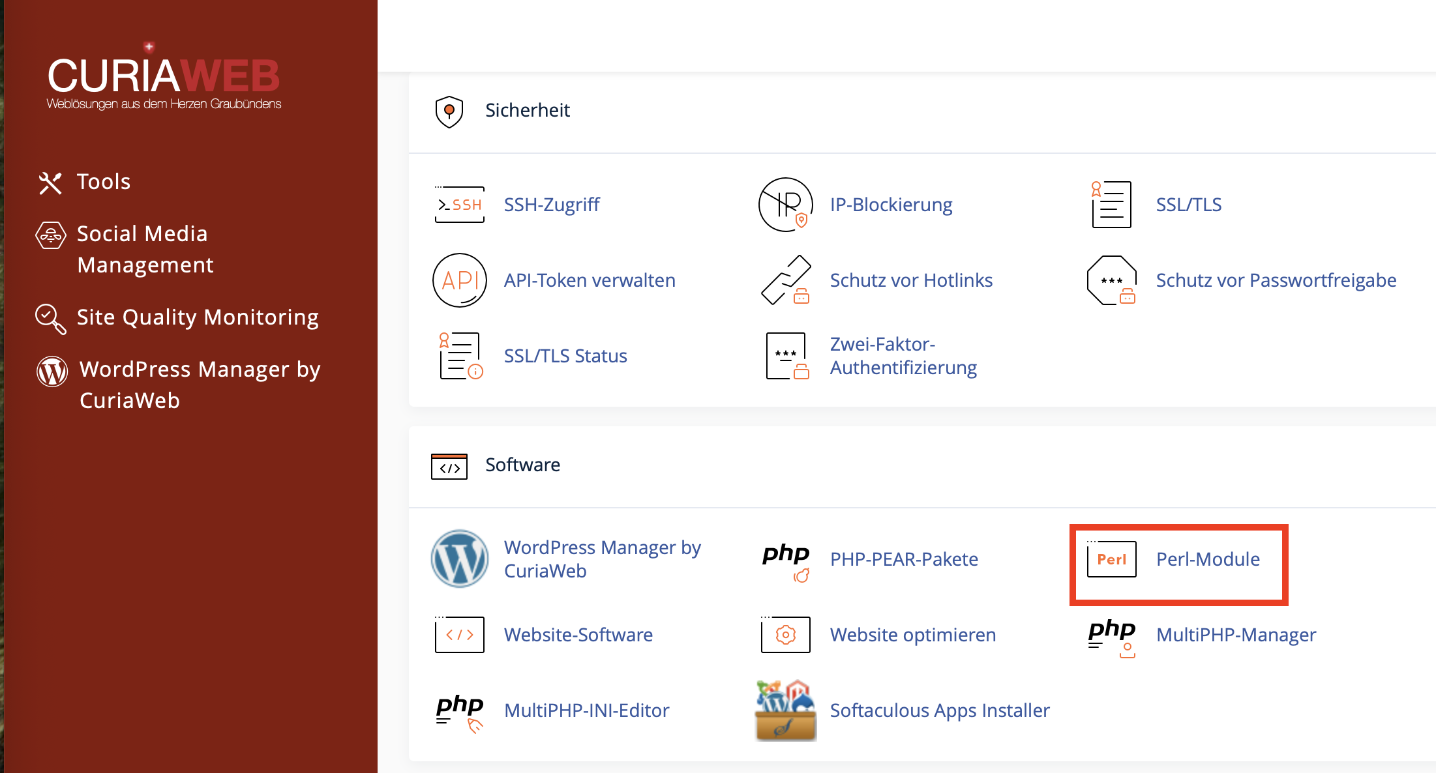Click the Passwortfreigabe protection icon
Image resolution: width=1436 pixels, height=773 pixels.
coord(1112,280)
